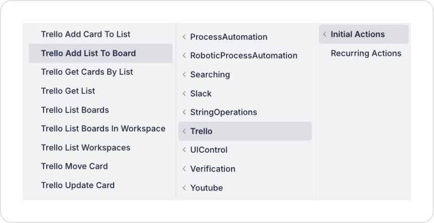
Task: Click Trello Move Card action
Action: [x=74, y=166]
